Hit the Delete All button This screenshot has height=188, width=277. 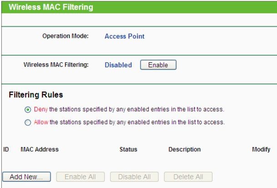tap(187, 176)
